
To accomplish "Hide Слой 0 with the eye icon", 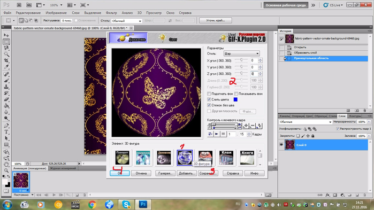I will coord(281,145).
